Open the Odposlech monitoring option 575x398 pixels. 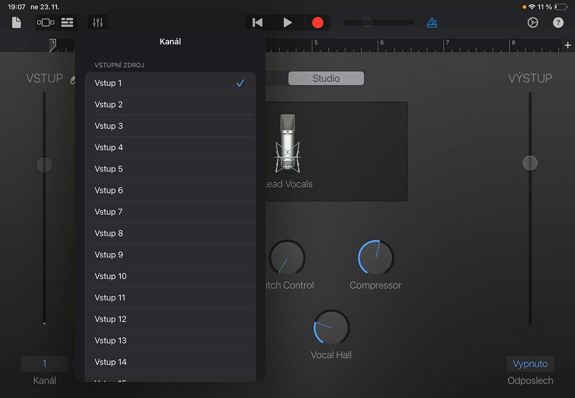[530, 364]
